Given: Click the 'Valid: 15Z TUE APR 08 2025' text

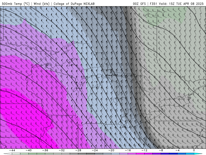Looking at the screenshot, I should pyautogui.click(x=181, y=4).
